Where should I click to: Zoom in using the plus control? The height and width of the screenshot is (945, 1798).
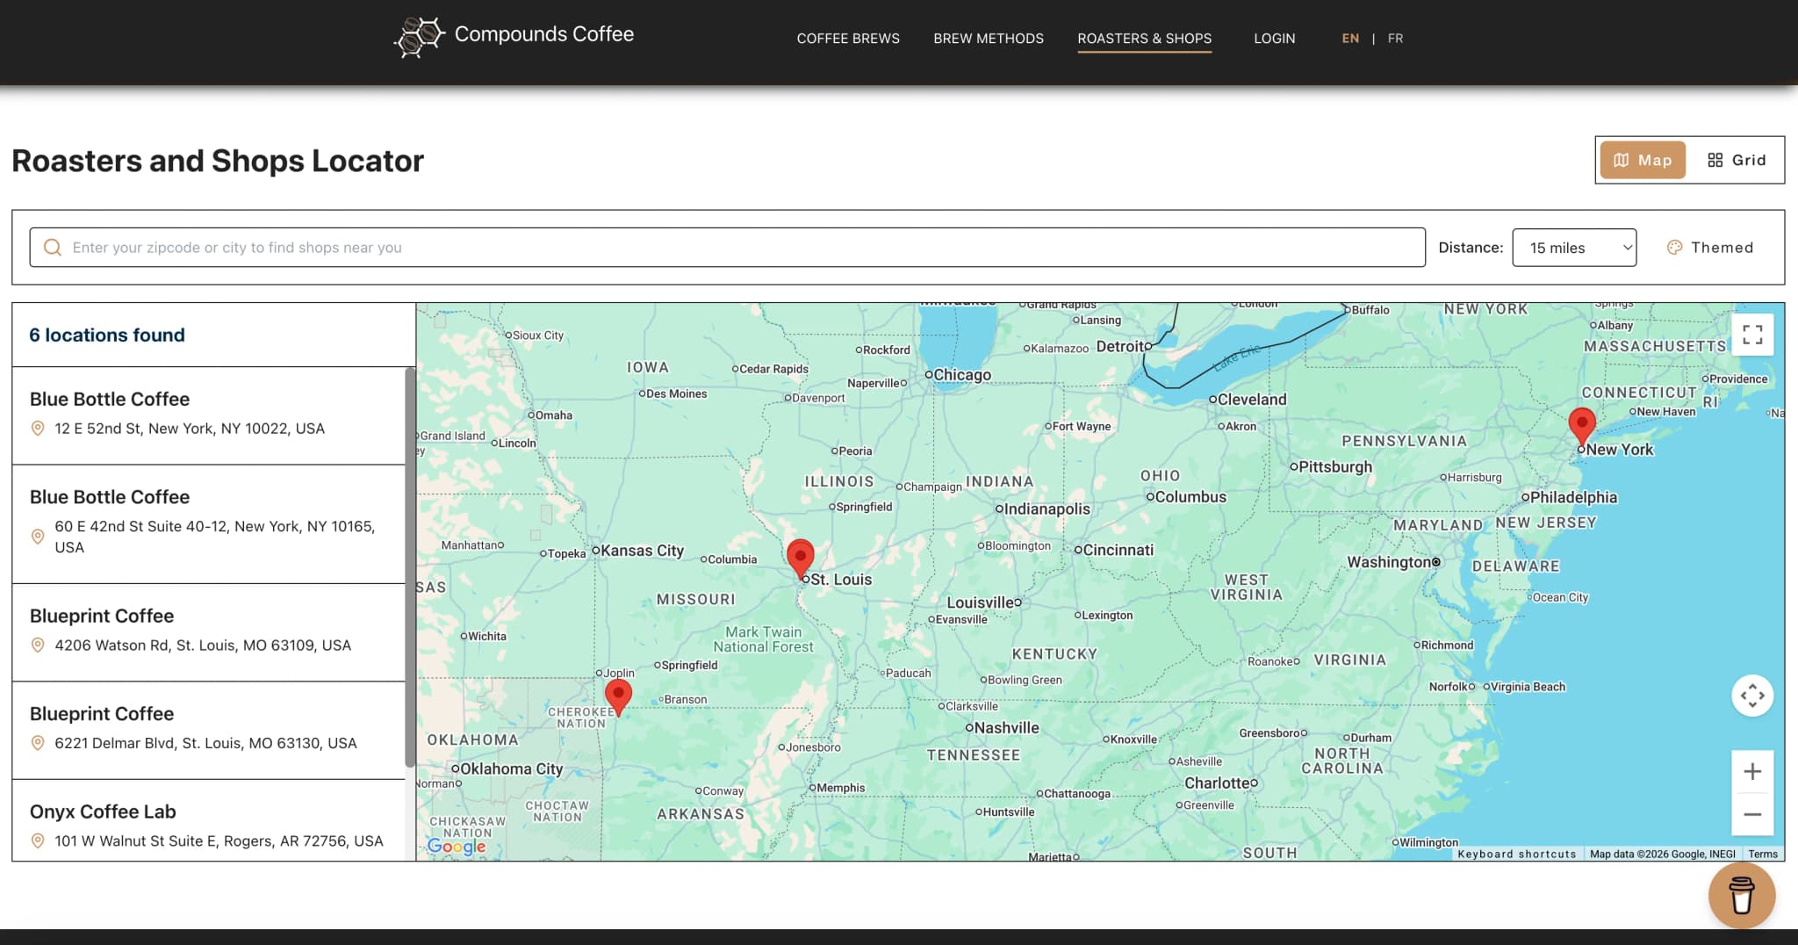pyautogui.click(x=1752, y=770)
